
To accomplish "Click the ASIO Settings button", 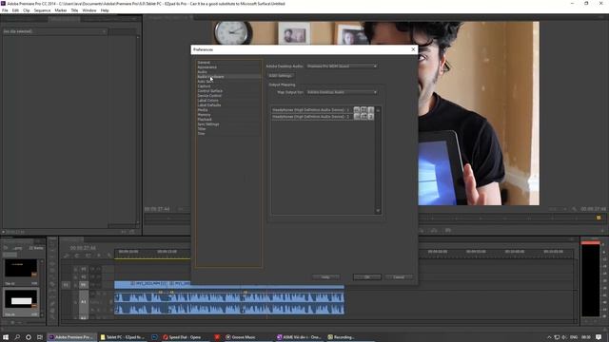I will [280, 76].
